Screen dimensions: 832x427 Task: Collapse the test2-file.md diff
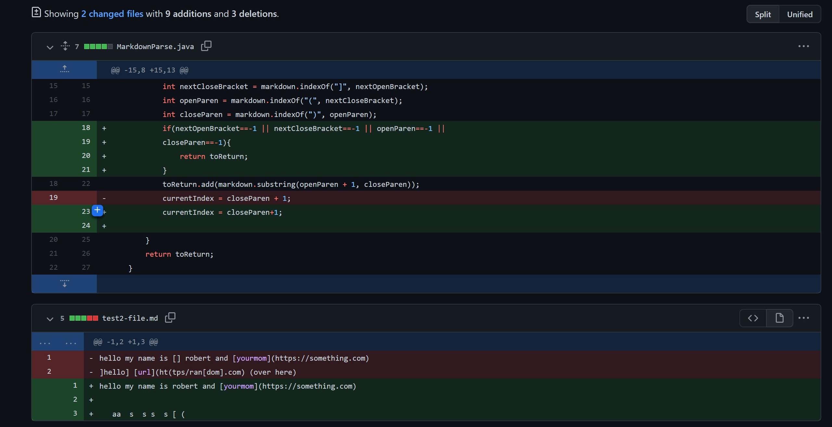click(x=50, y=318)
